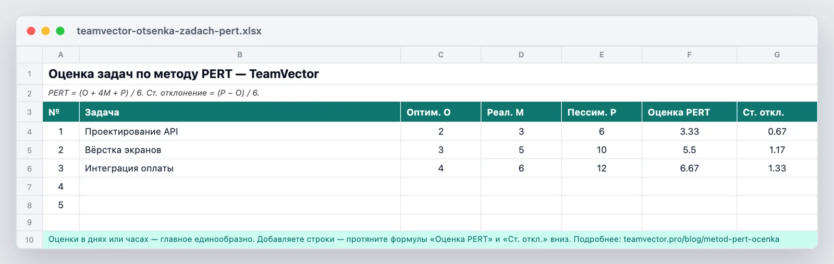This screenshot has height=264, width=834.
Task: Click standard deviation 0.67
Action: point(777,132)
